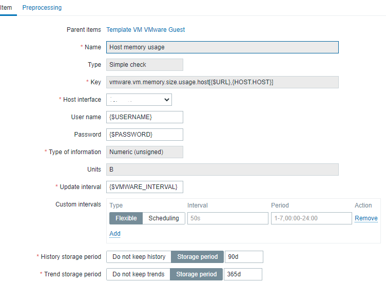The image size is (386, 282).
Task: Select Storage period for history
Action: tap(198, 257)
